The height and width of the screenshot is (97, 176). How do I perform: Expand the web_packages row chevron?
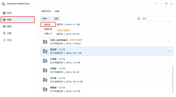[x=169, y=42]
